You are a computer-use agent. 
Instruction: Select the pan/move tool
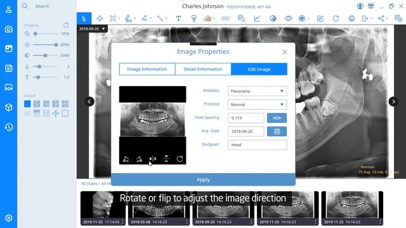[x=100, y=18]
